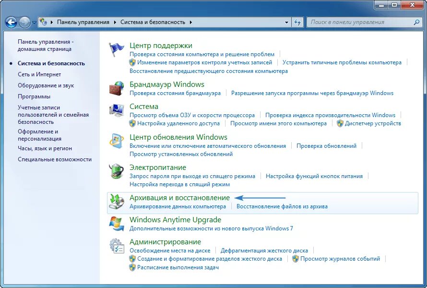Viewport: 427px width, 288px height.
Task: Click Восстановление файлов из архива
Action: click(282, 206)
